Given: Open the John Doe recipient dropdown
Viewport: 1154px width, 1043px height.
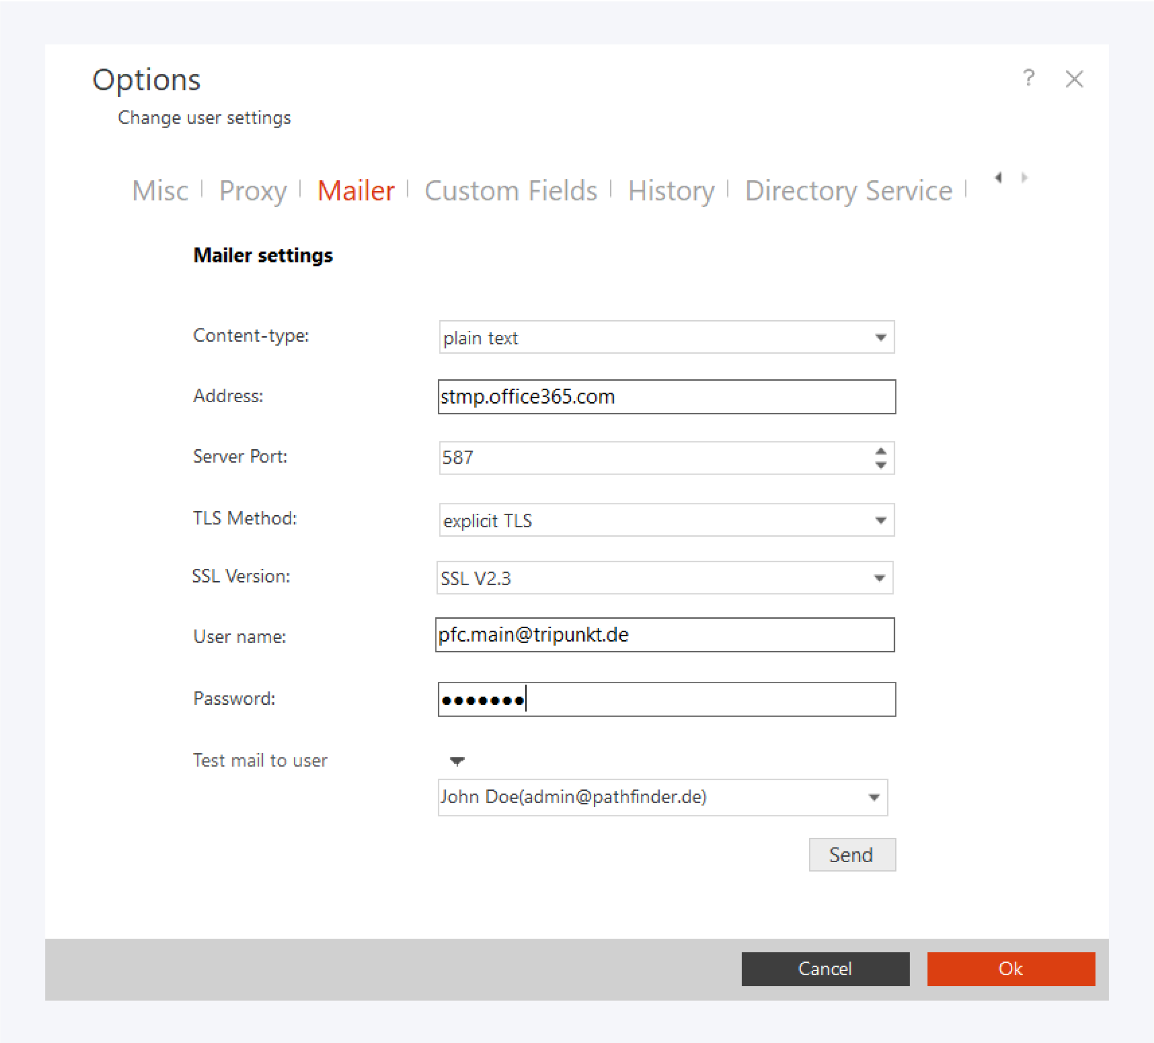Looking at the screenshot, I should pos(873,798).
